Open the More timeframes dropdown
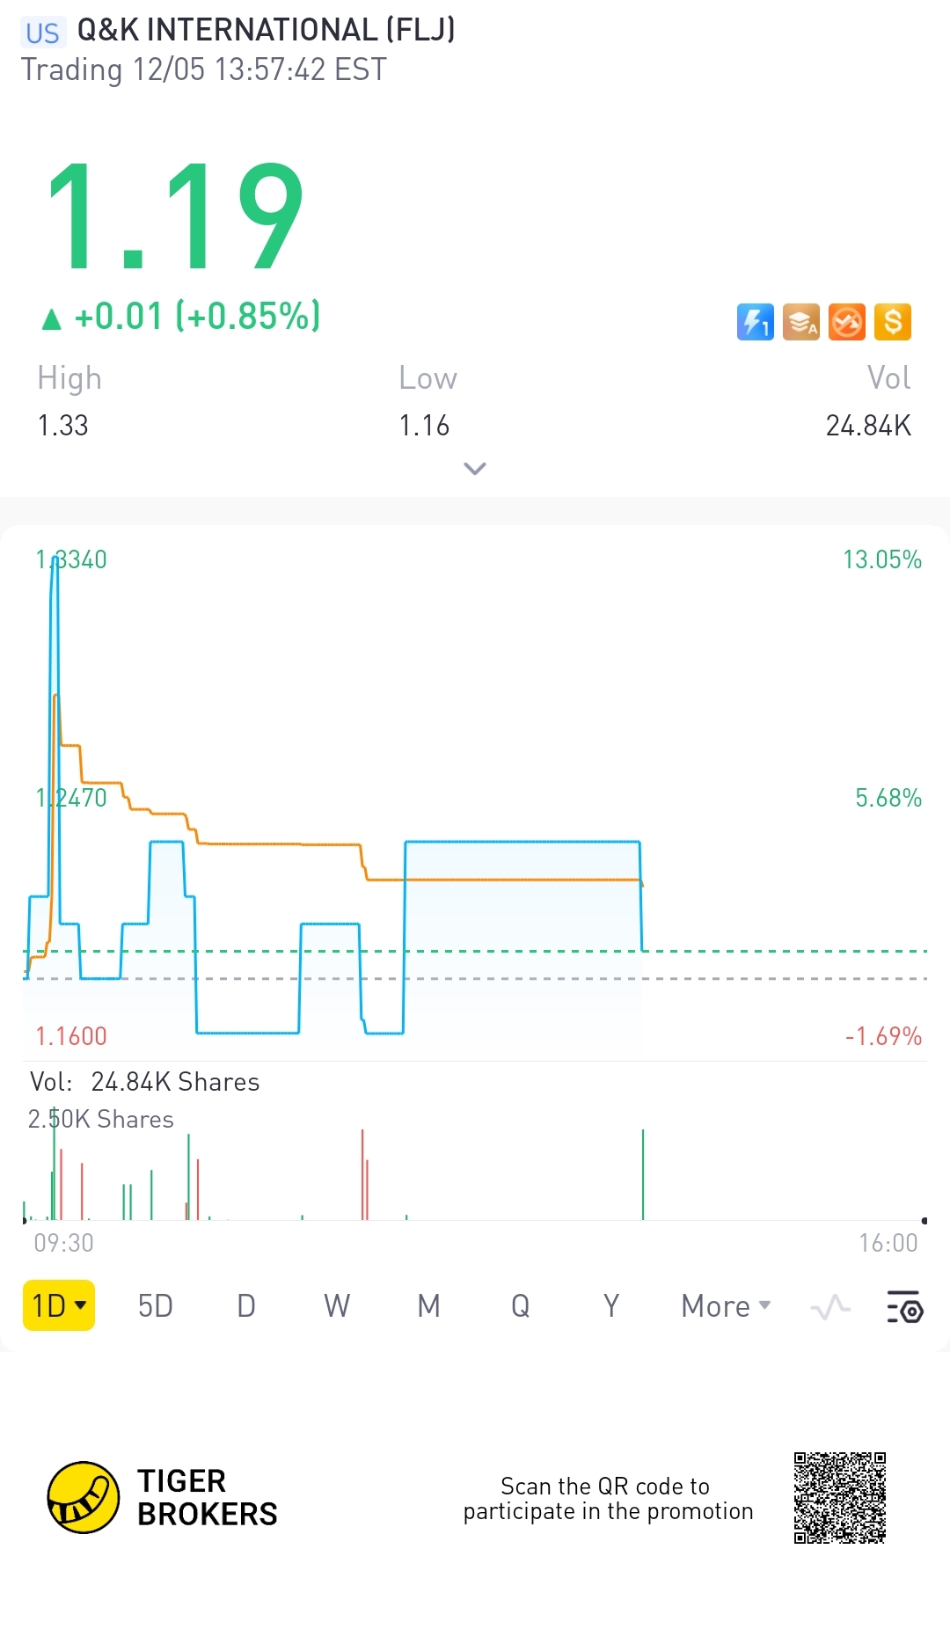Screen dimensions: 950x1644 [726, 1306]
